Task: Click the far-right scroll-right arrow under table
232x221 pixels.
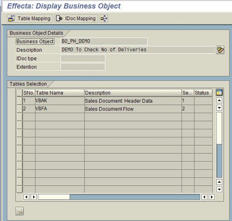Action: [212, 197]
